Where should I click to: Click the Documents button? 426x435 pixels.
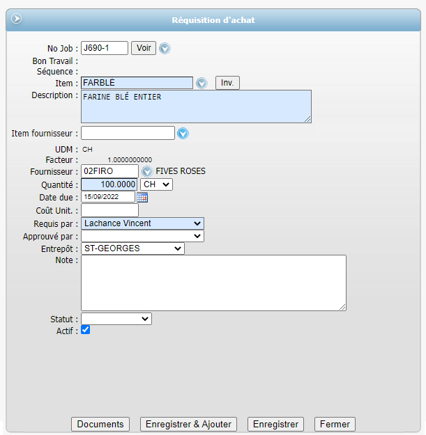tap(100, 424)
